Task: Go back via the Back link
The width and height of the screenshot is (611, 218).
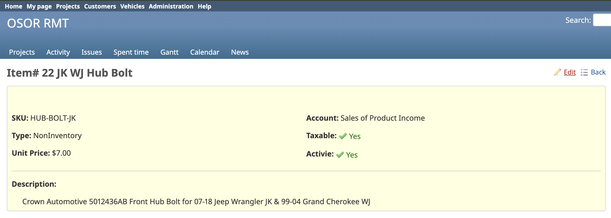Action: (598, 72)
